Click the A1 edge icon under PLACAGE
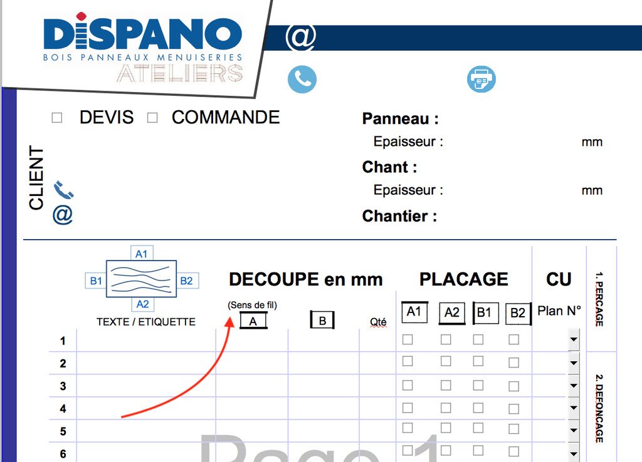The width and height of the screenshot is (642, 462). coord(414,312)
